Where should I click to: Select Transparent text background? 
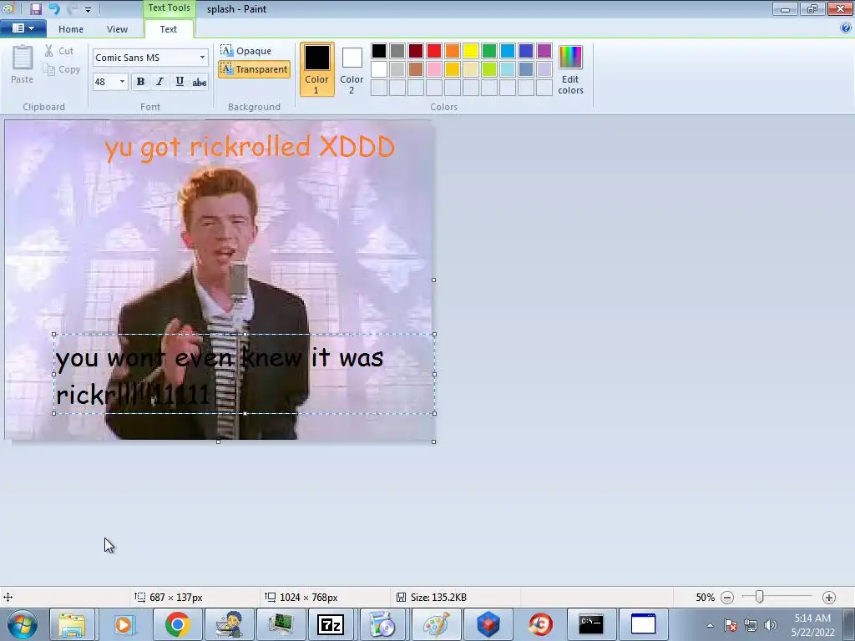pyautogui.click(x=254, y=69)
